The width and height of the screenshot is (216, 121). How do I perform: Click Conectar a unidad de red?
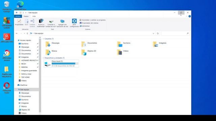coord(51,23)
